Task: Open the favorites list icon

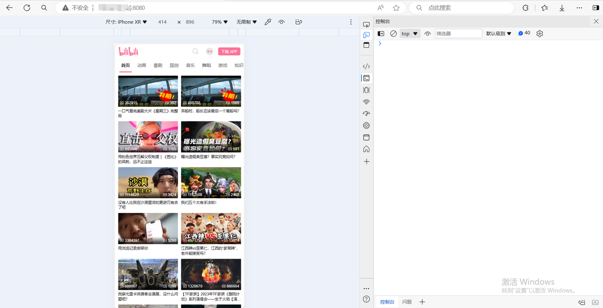Action: click(x=545, y=8)
